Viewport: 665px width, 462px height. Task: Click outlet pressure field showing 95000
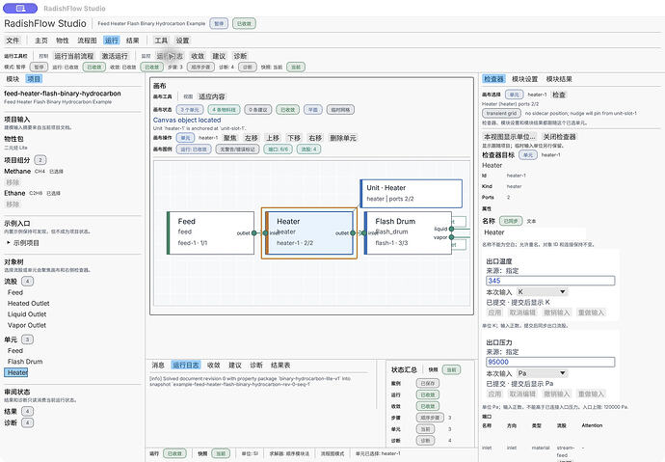point(550,362)
